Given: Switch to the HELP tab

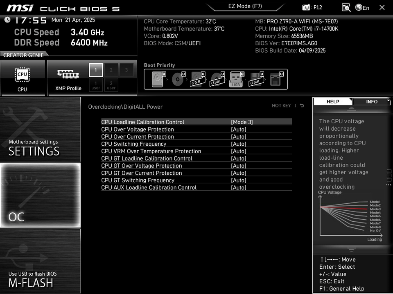Looking at the screenshot, I should point(333,102).
